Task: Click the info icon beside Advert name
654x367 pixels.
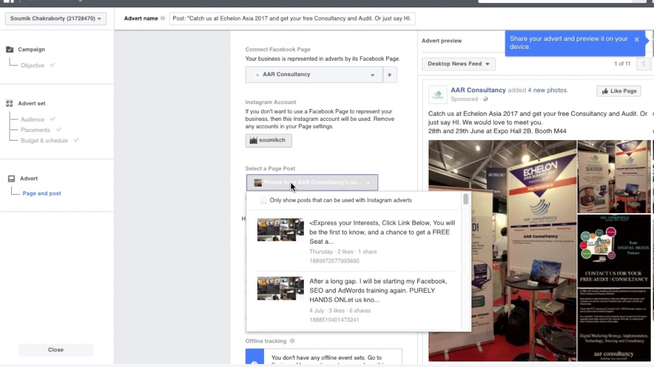Action: 163,18
